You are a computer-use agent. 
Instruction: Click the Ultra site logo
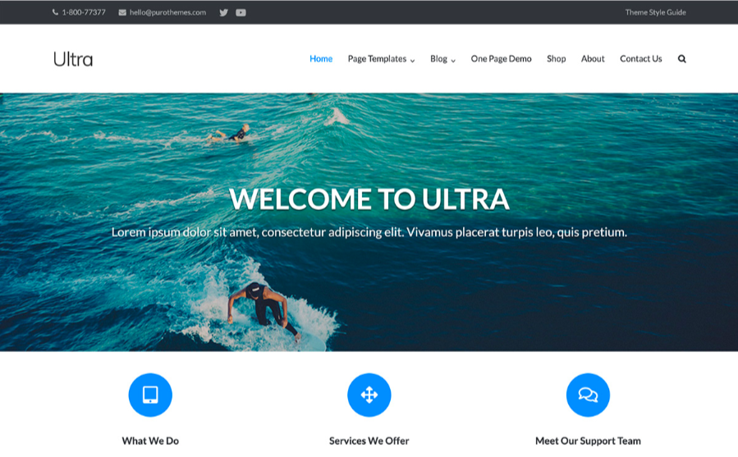tap(73, 59)
